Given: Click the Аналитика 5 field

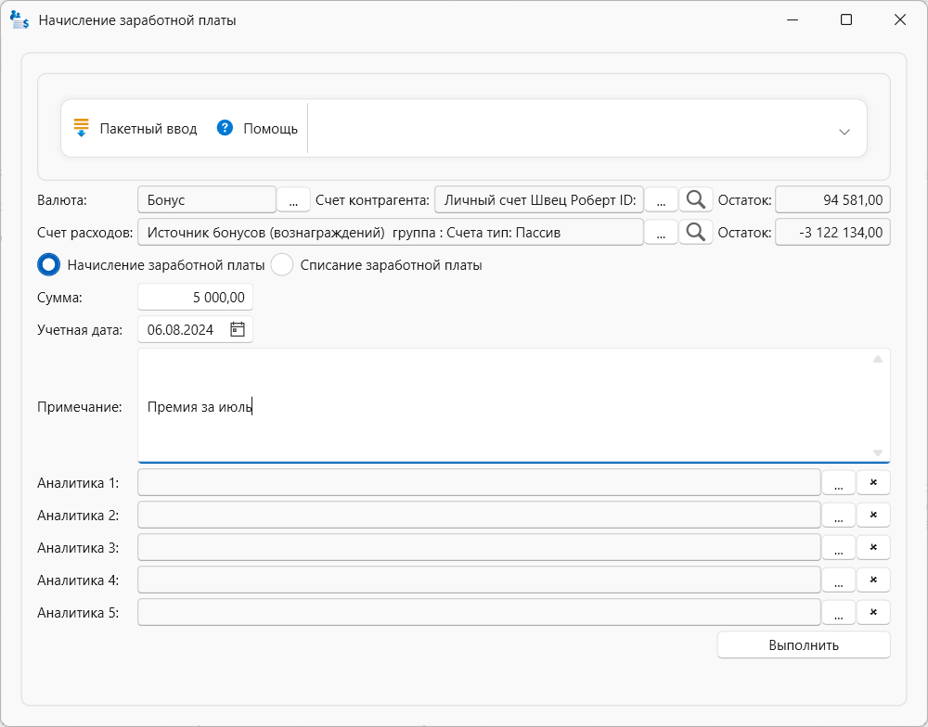Looking at the screenshot, I should 480,613.
